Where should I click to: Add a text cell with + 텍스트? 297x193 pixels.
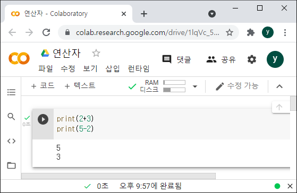(80, 86)
